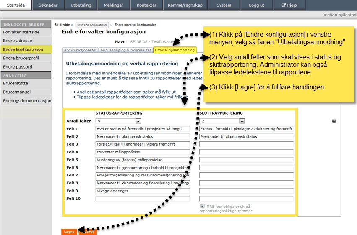Viewport: 357px width, 235px height.
Task: Select Endre konfigurasjon in sidebar
Action: tap(26, 49)
